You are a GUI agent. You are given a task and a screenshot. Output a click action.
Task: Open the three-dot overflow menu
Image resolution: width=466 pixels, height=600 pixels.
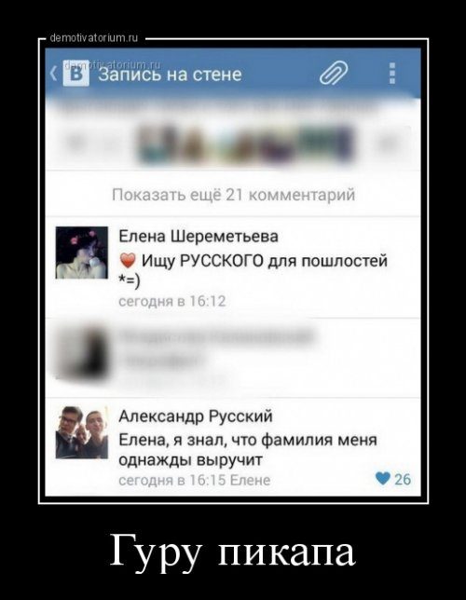click(x=392, y=73)
